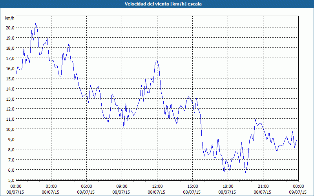Viewport: 314px width, 196px height.
Task: Select the '10,0' y-axis label
Action: (x=10, y=130)
